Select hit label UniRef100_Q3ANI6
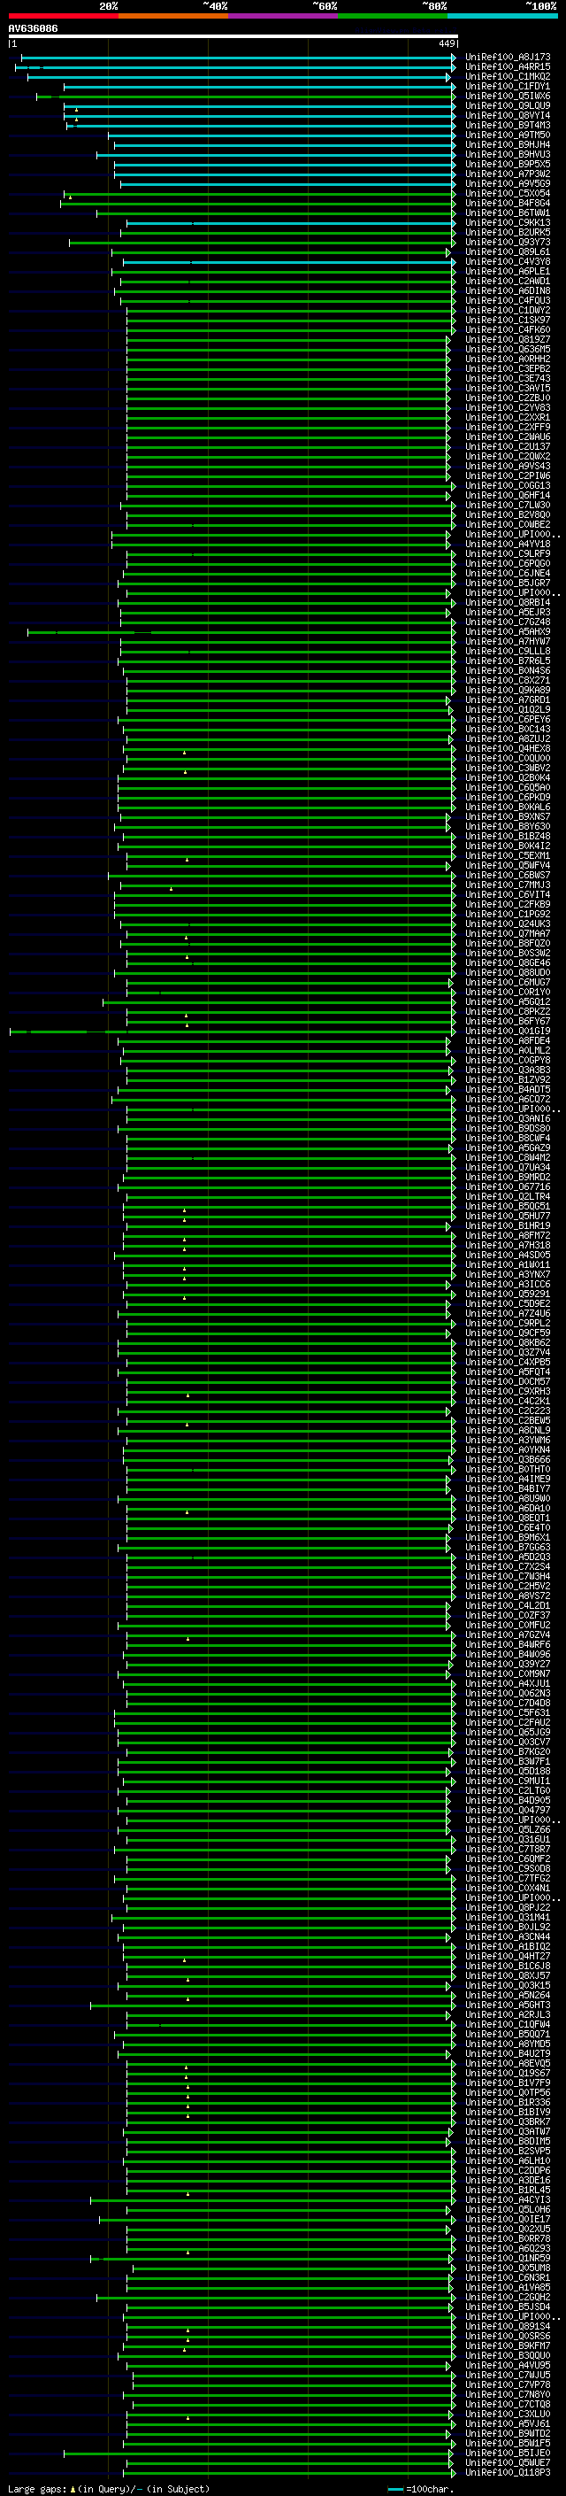The height and width of the screenshot is (2496, 566). [x=507, y=1119]
